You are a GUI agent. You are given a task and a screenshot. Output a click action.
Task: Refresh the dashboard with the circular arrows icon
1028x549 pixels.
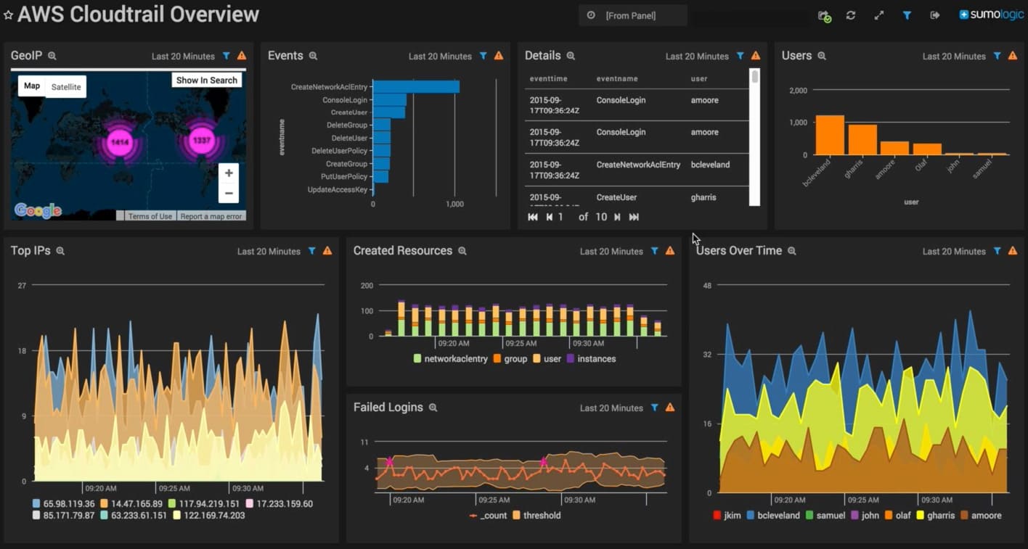[x=851, y=15]
